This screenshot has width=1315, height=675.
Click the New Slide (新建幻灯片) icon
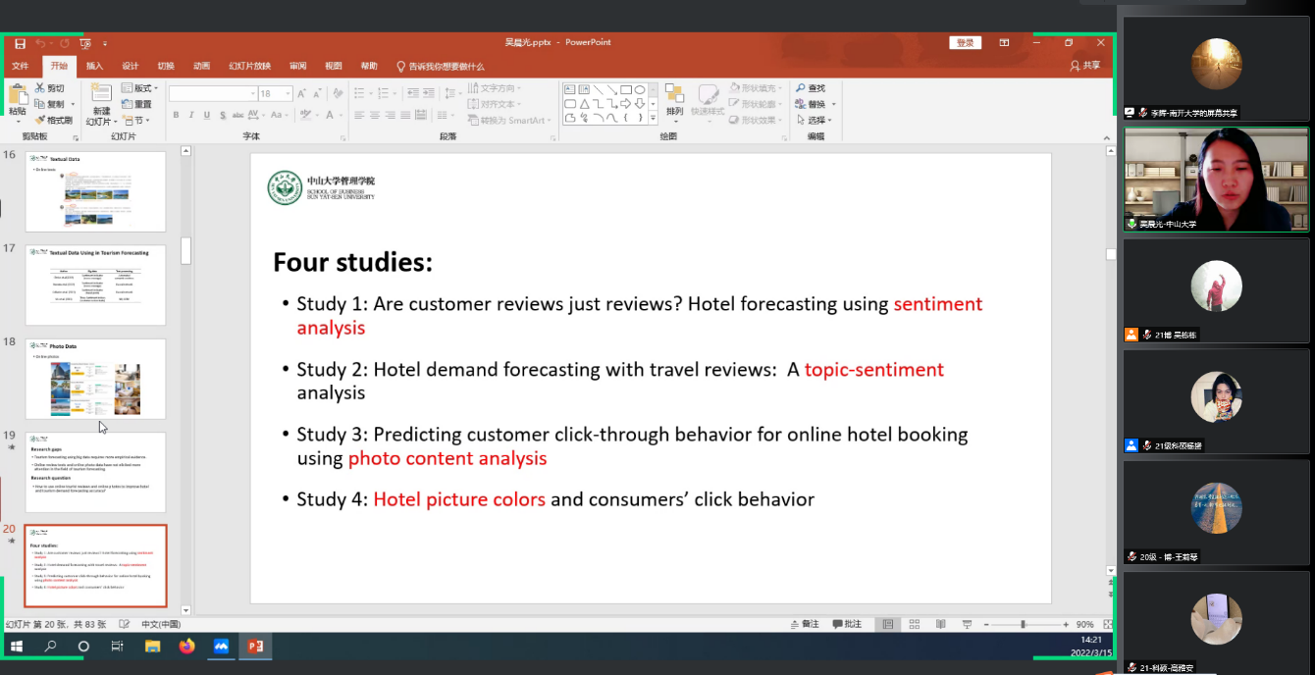[x=101, y=93]
